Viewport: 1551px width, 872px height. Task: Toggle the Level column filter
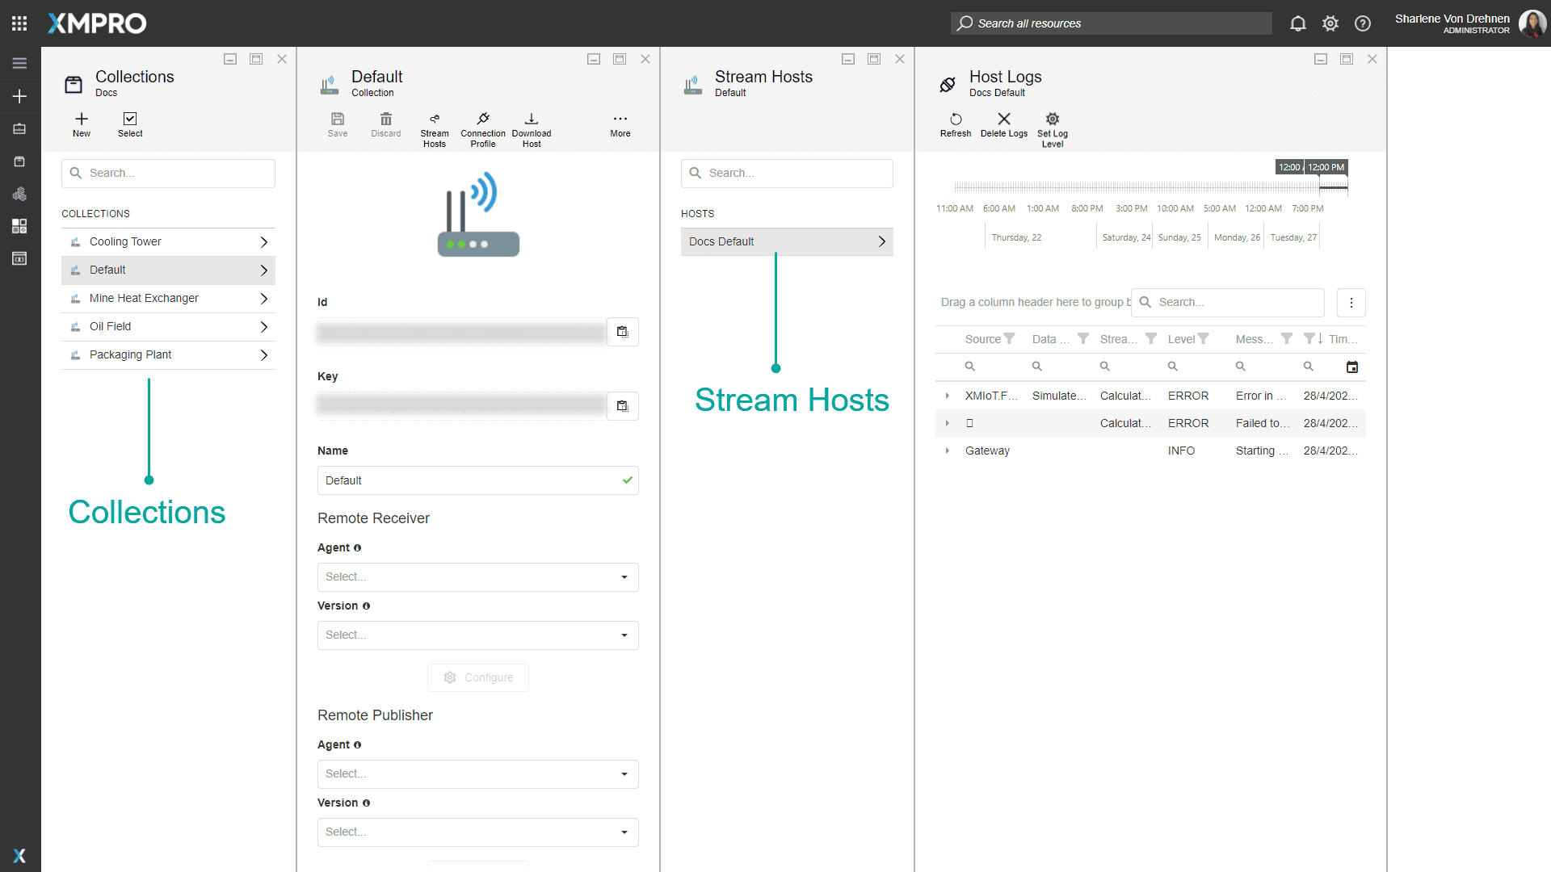[x=1203, y=339]
